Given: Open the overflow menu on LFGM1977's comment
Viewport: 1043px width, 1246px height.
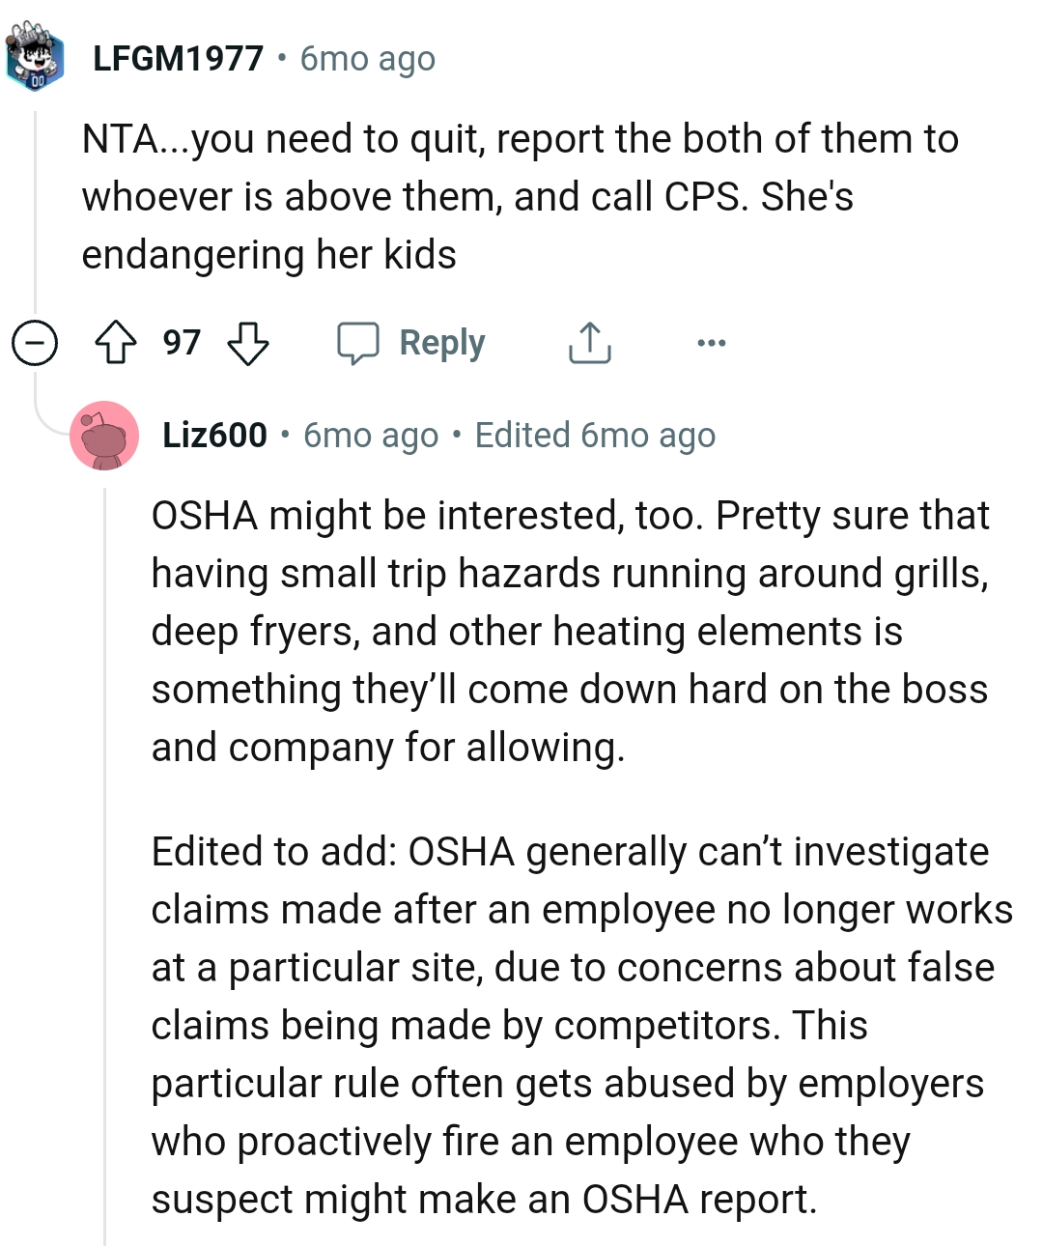Looking at the screenshot, I should click(712, 342).
